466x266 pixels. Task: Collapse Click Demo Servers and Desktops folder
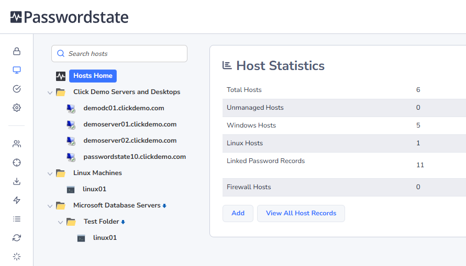coord(50,92)
